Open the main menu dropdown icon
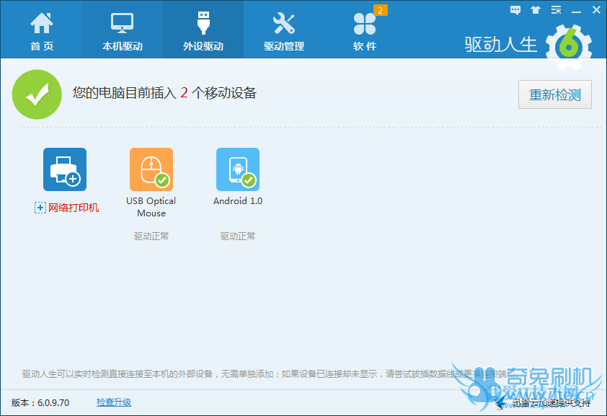 (x=557, y=10)
